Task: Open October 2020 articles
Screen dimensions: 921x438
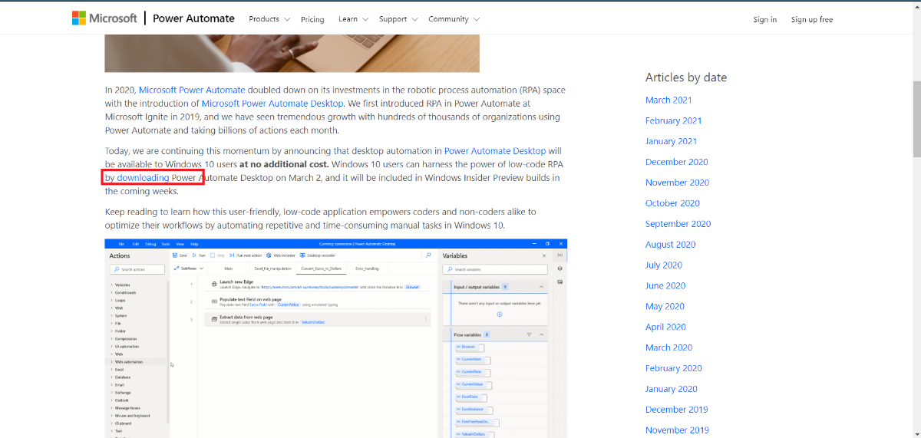Action: (x=672, y=203)
